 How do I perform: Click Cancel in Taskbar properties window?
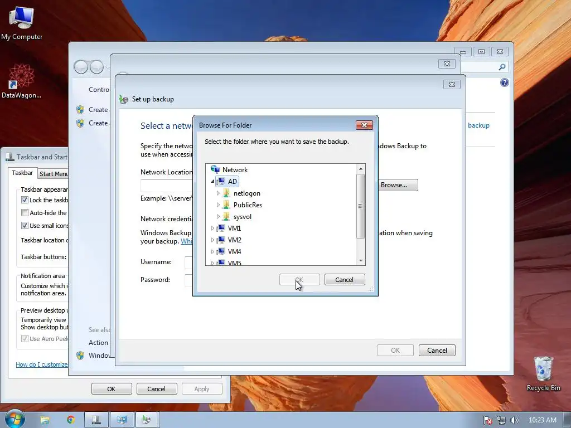click(157, 388)
